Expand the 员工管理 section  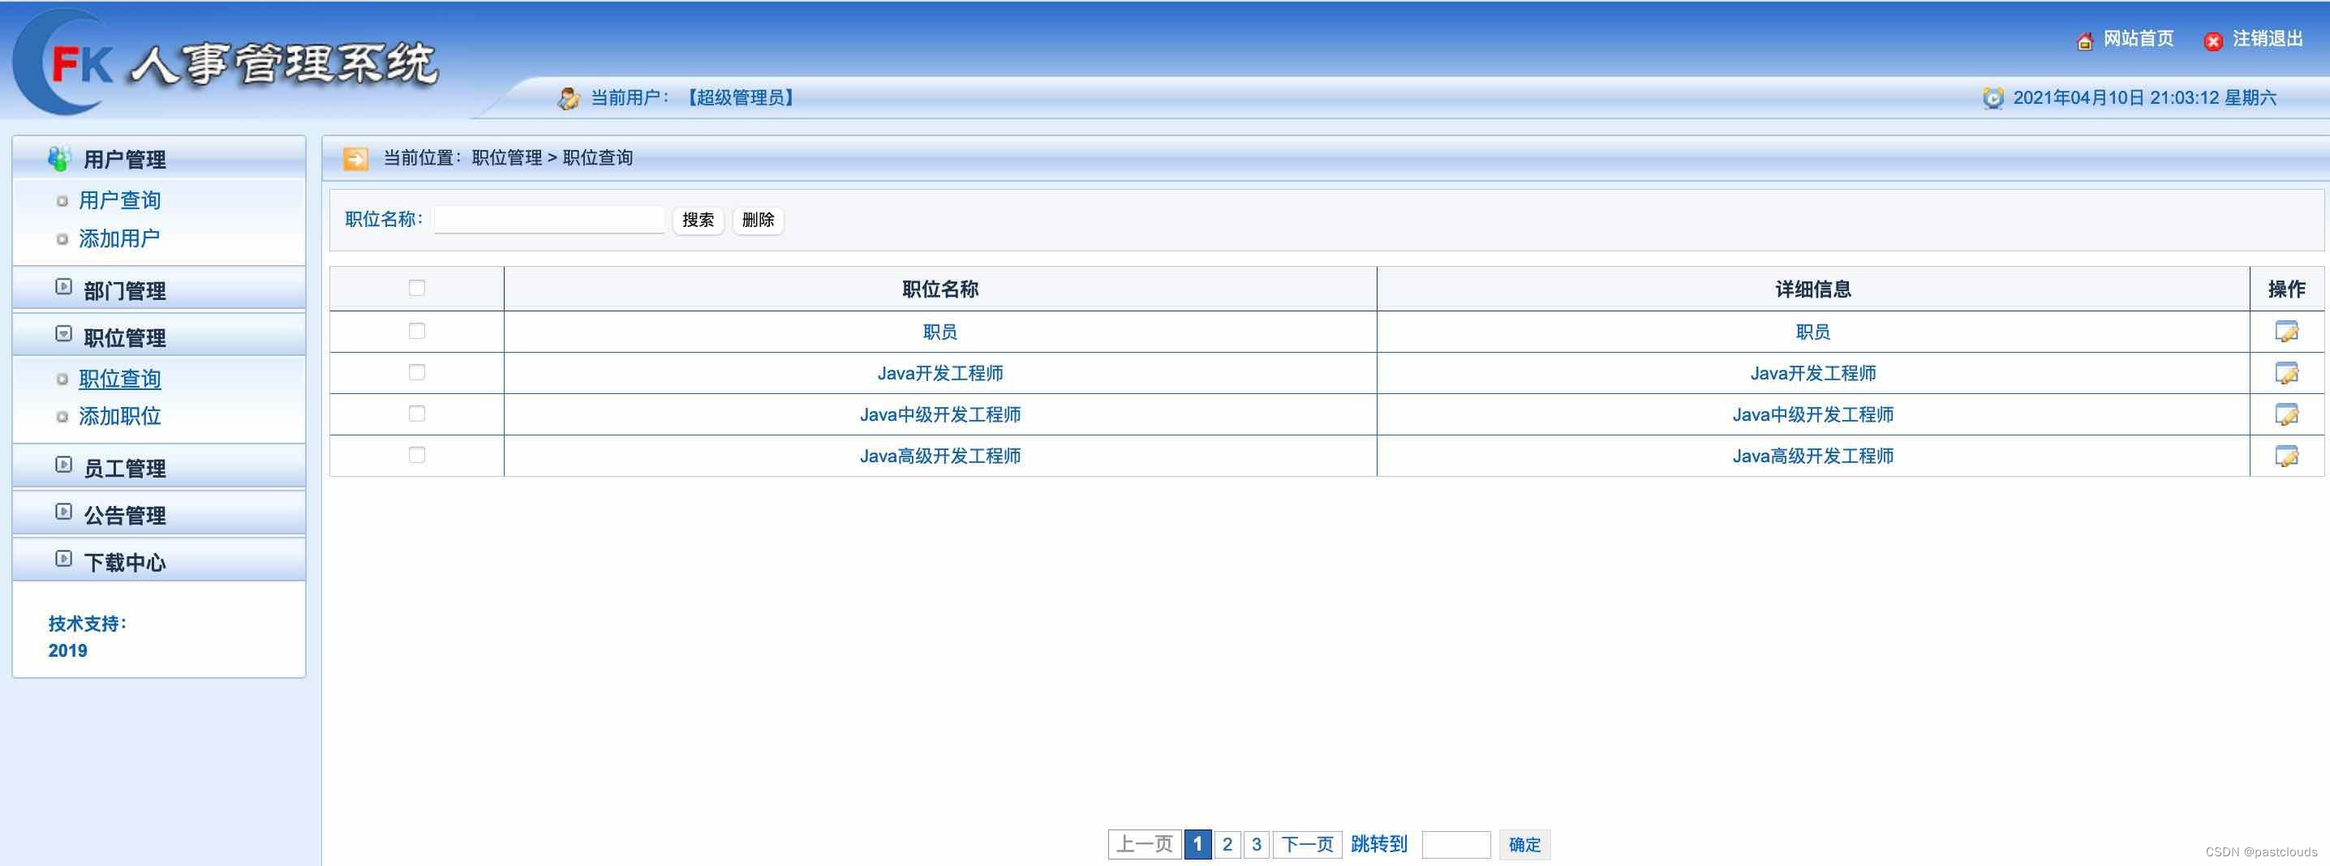pos(124,467)
